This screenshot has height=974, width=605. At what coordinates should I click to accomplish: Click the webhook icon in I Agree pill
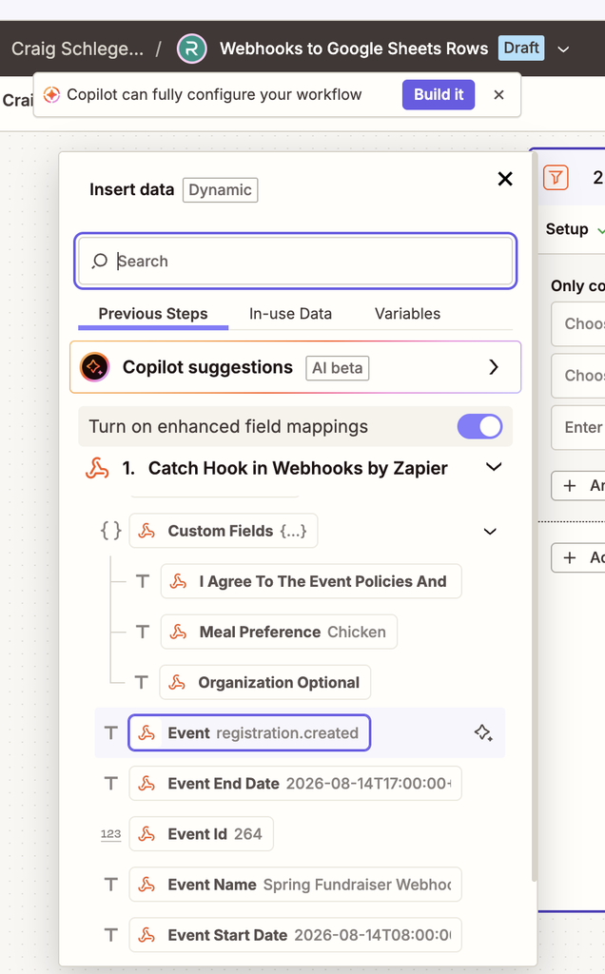click(x=178, y=581)
